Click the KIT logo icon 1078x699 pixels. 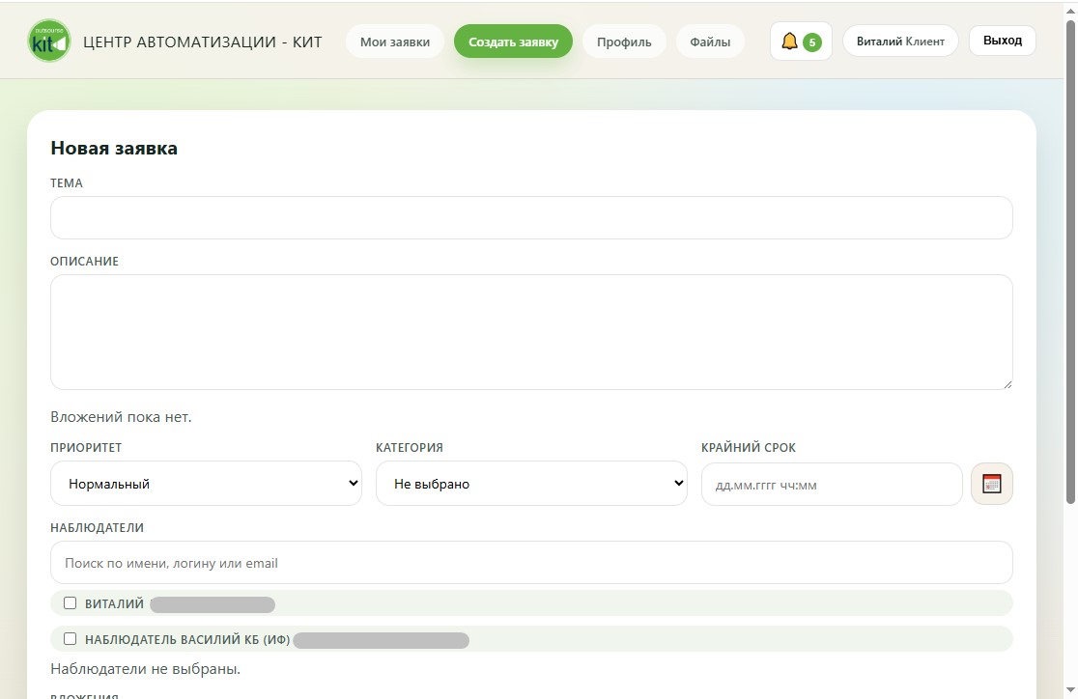click(x=49, y=42)
